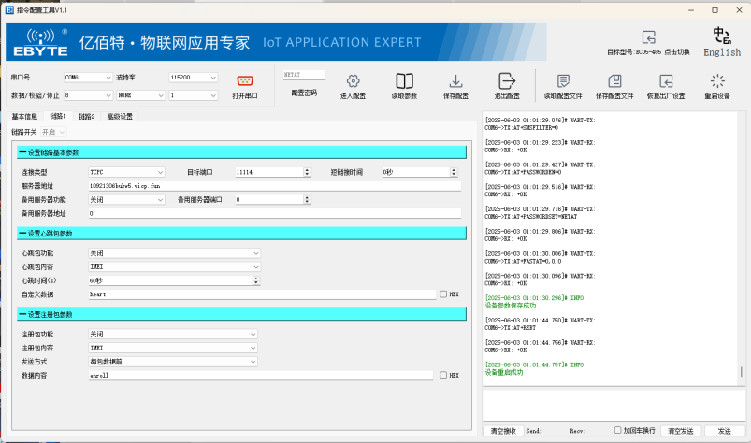751x443 pixels.
Task: Click the app icon in title bar
Action: (9, 10)
